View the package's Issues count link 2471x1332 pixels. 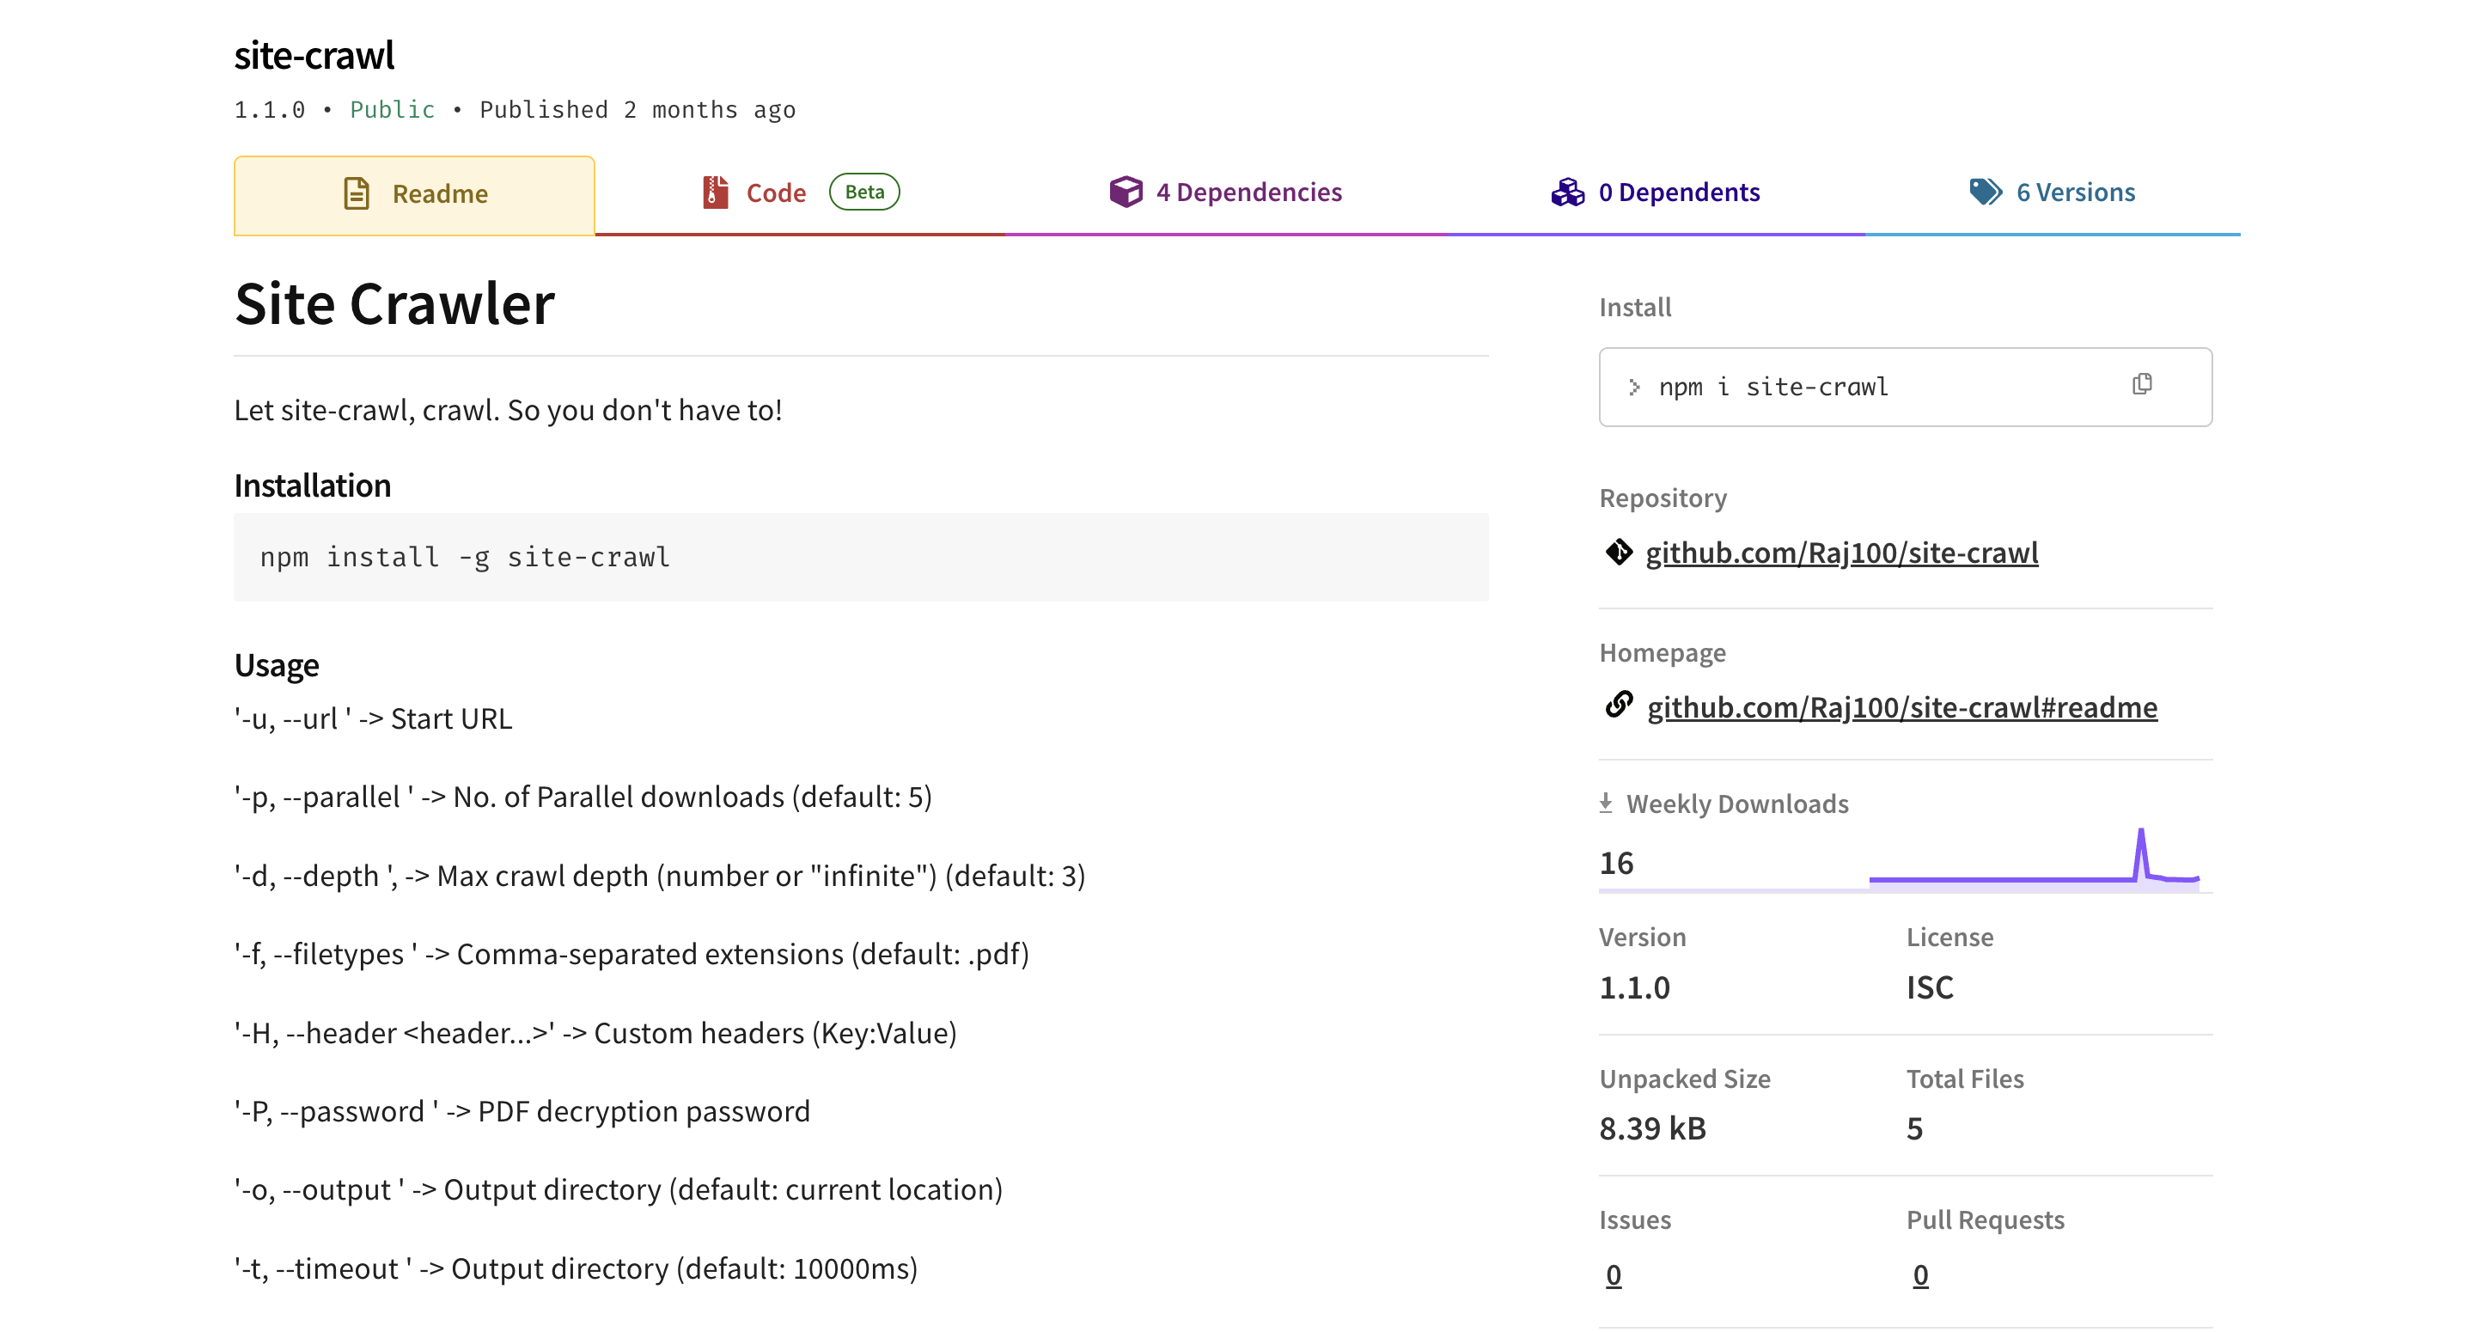point(1613,1274)
